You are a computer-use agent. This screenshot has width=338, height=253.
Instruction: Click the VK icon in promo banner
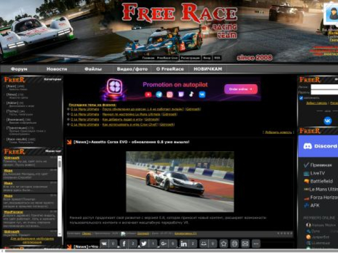click(202, 94)
